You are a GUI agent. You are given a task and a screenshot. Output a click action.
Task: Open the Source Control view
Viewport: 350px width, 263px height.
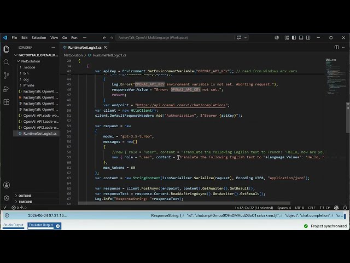coord(7,76)
